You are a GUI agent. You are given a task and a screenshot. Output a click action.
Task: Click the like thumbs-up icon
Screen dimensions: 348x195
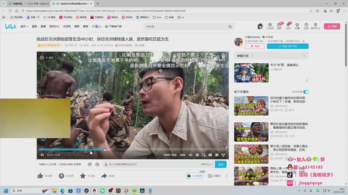click(40, 176)
